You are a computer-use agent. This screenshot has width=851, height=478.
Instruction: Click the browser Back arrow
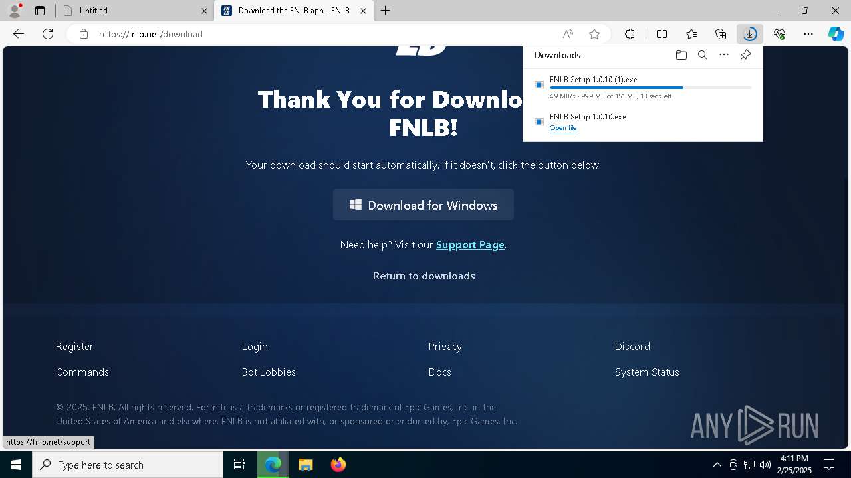(x=19, y=34)
